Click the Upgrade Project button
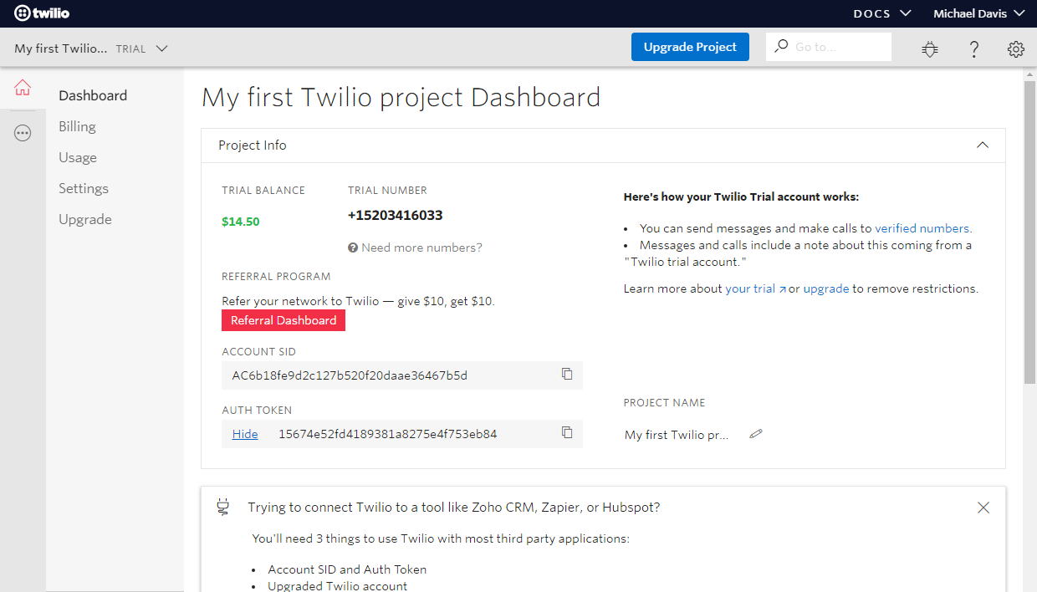 690,47
